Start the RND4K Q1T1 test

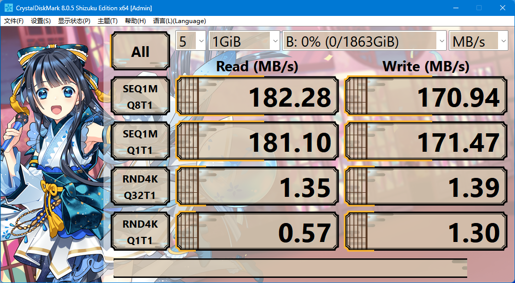(x=141, y=232)
